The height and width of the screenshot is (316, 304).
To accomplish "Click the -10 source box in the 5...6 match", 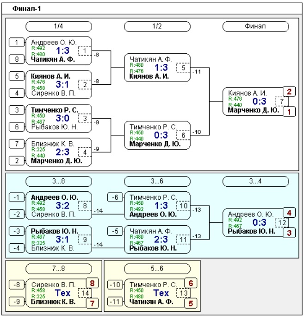I will 115,285.
